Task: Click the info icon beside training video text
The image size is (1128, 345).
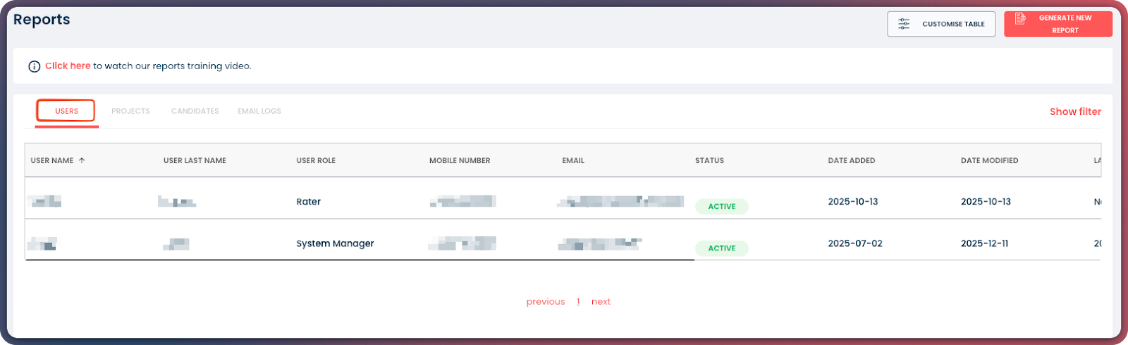Action: pyautogui.click(x=34, y=66)
